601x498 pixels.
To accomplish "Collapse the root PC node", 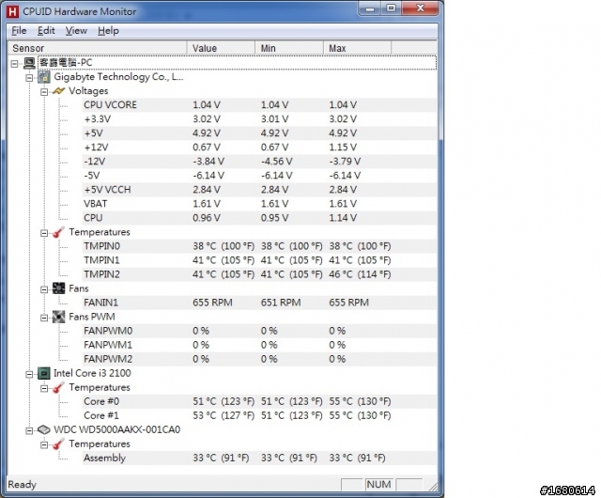I will click(x=15, y=64).
